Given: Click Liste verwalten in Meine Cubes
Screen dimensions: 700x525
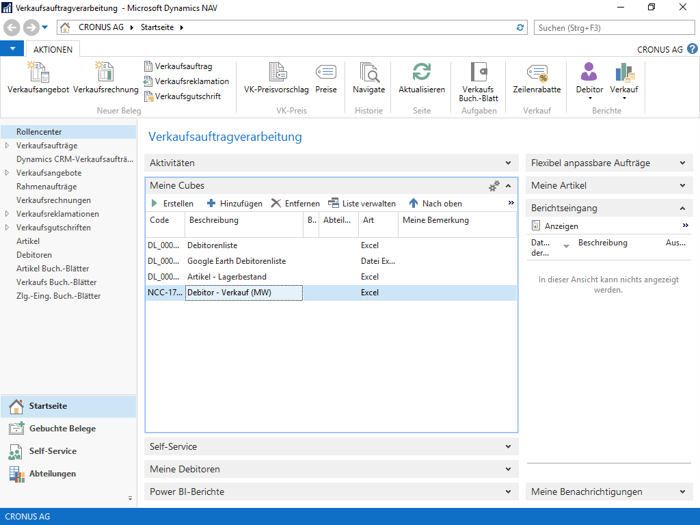Looking at the screenshot, I should 362,204.
